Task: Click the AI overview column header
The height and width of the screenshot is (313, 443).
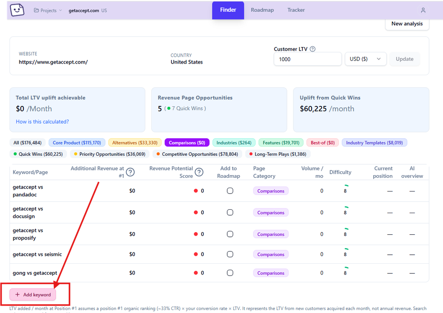Action: pyautogui.click(x=412, y=172)
